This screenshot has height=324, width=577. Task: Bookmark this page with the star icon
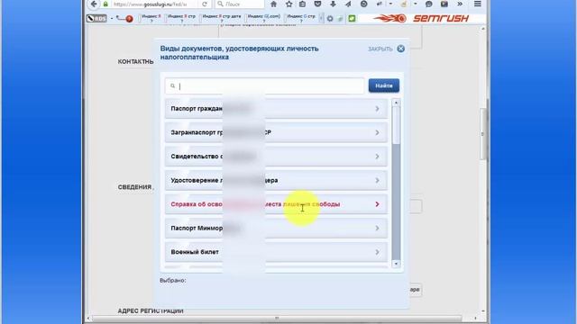click(288, 4)
